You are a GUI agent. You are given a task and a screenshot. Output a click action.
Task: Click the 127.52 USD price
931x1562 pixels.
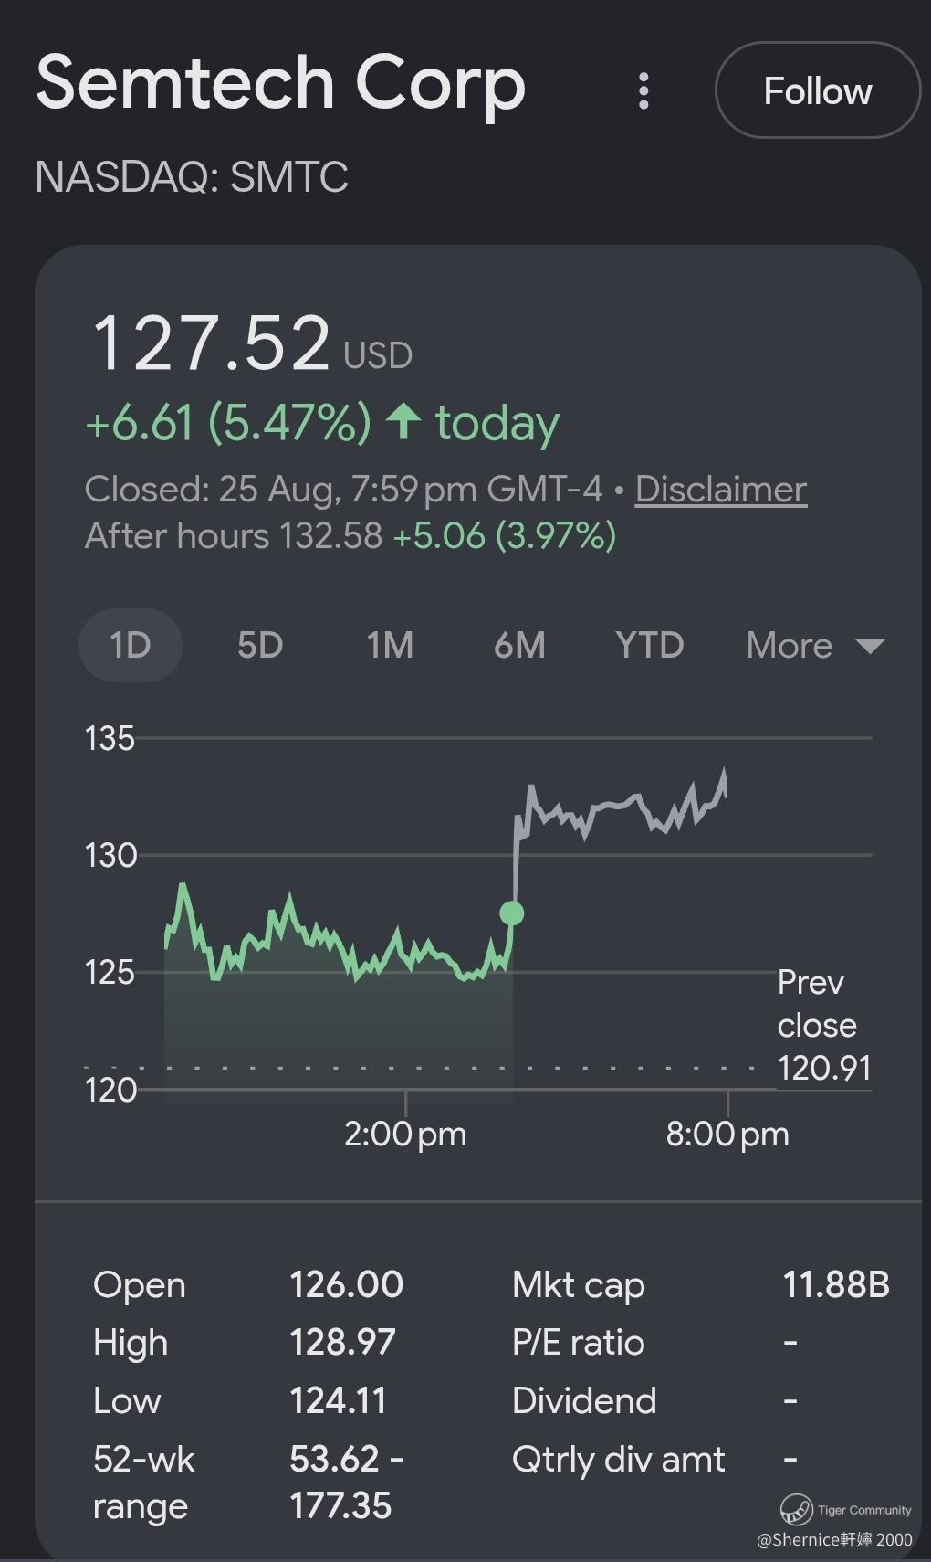[x=253, y=343]
